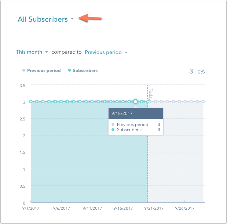Click the last gray data point at month end
This screenshot has height=224, width=227.
(x=203, y=102)
